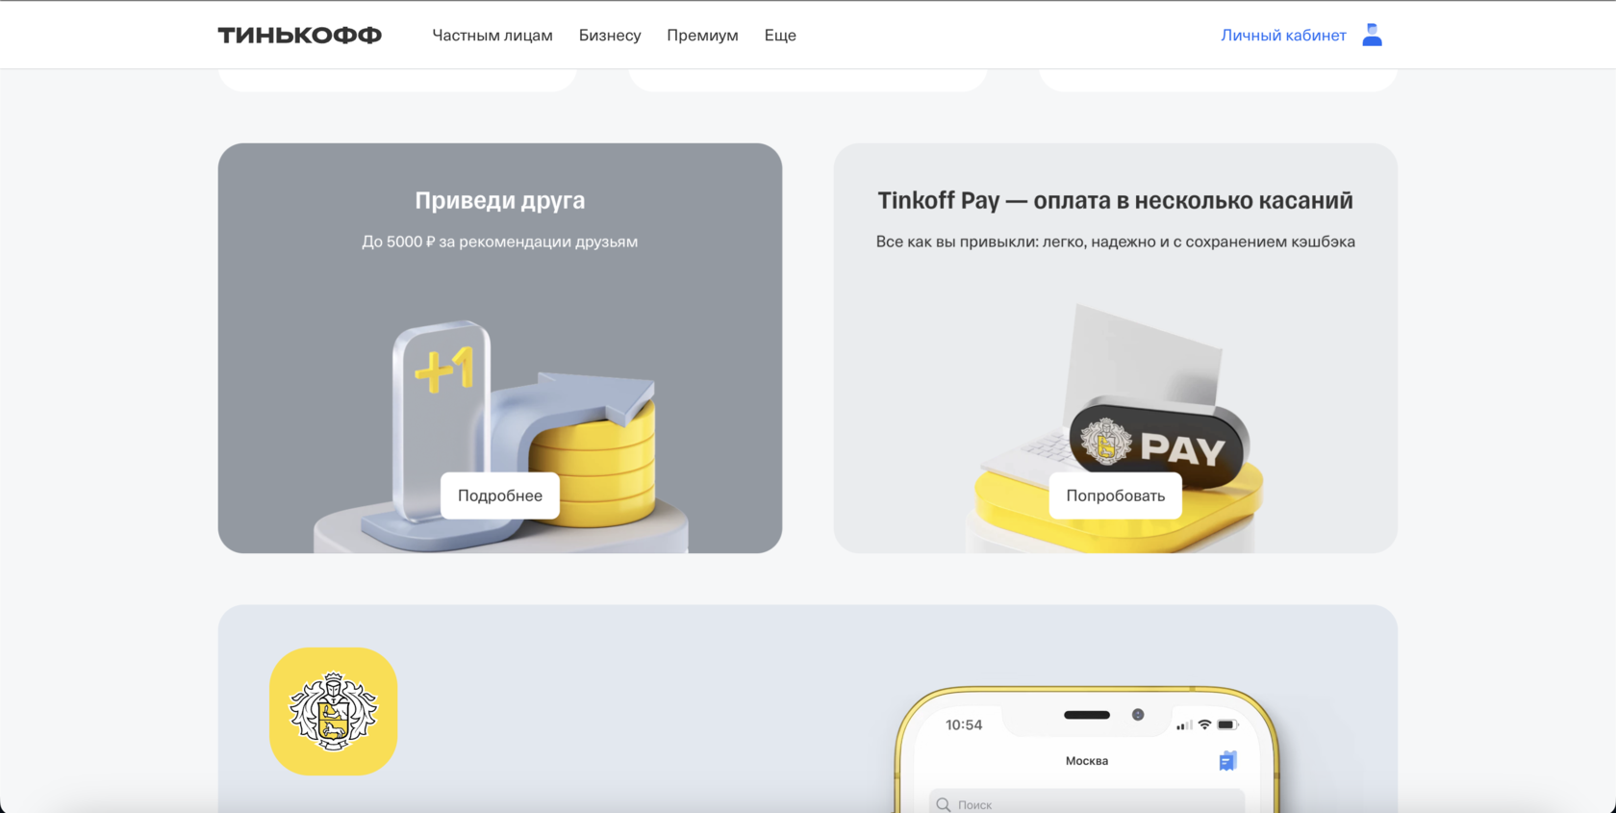Open the Личный кабинет link
1616x813 pixels.
tap(1283, 36)
